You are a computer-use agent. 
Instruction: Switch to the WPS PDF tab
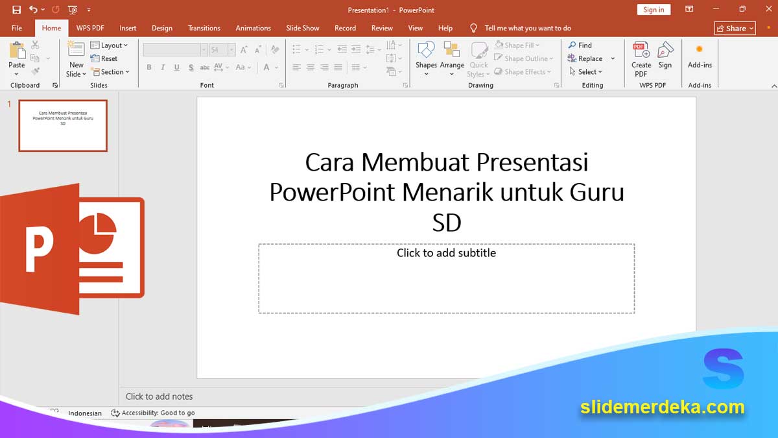pyautogui.click(x=90, y=28)
